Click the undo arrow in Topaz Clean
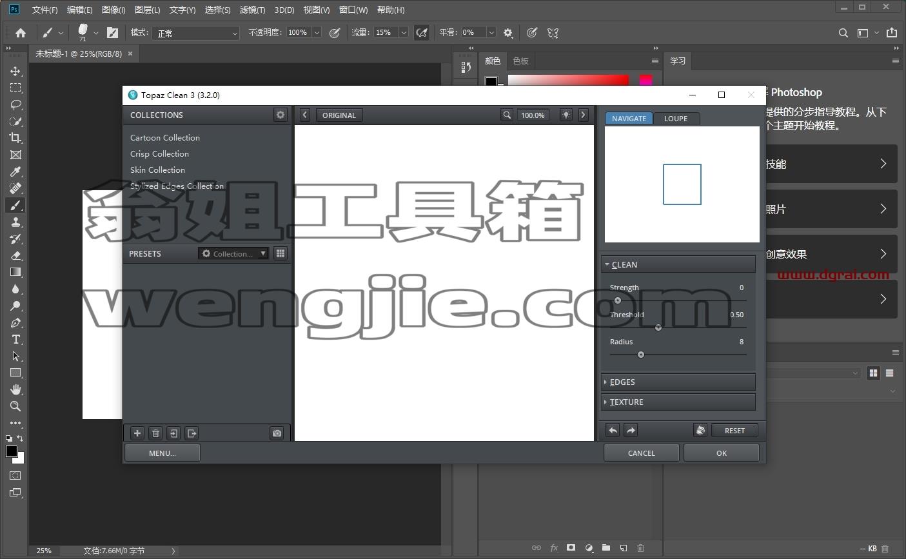 click(x=613, y=431)
